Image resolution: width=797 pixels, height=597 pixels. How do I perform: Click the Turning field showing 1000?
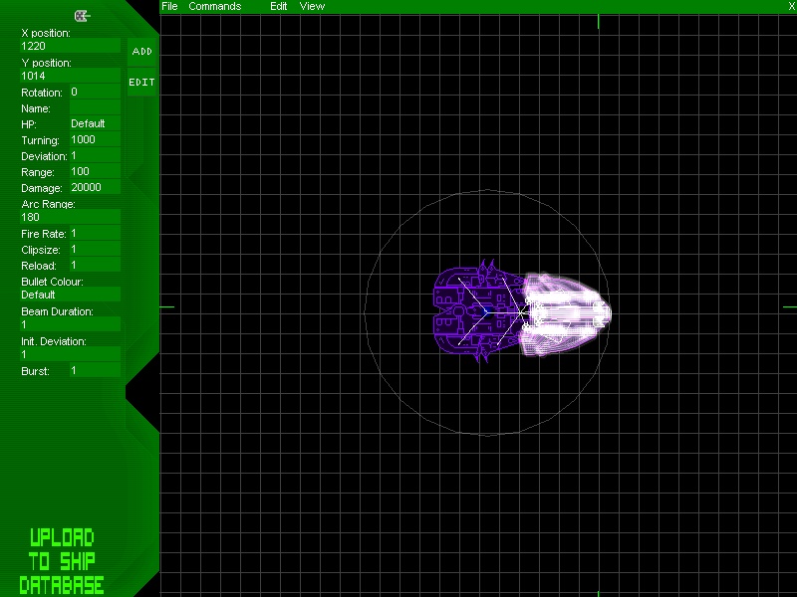tap(95, 140)
